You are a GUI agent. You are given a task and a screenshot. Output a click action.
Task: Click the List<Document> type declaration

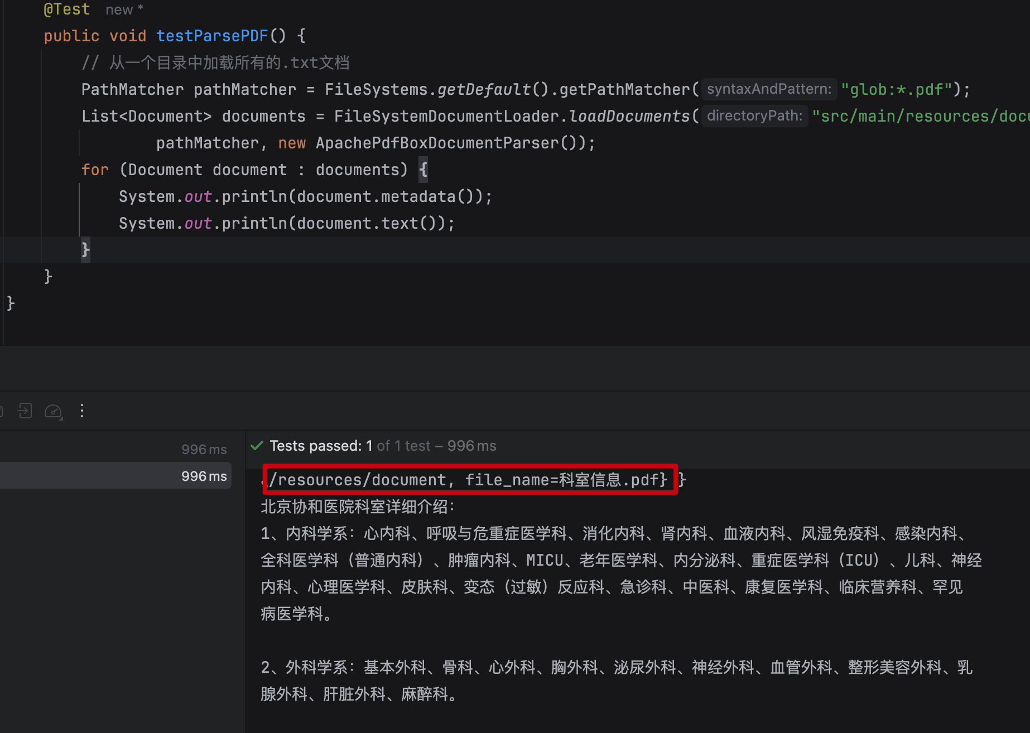(x=147, y=116)
